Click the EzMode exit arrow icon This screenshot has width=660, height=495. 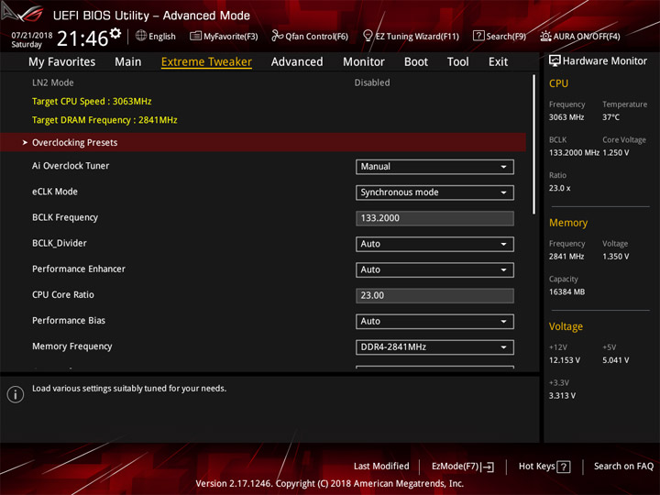pos(489,467)
